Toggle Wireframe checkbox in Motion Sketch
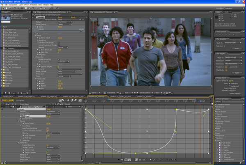The width and height of the screenshot is (246, 165). click(x=230, y=83)
